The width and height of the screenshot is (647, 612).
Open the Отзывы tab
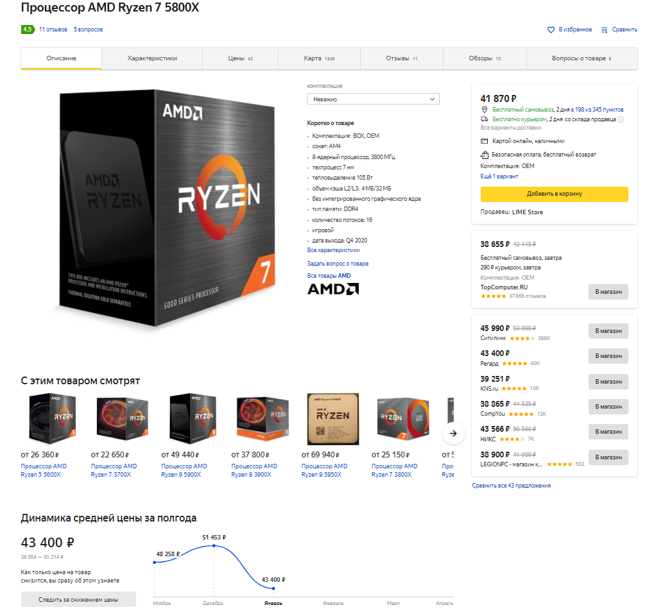402,58
